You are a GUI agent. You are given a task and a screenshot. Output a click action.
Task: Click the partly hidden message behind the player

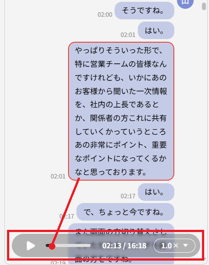click(x=121, y=244)
